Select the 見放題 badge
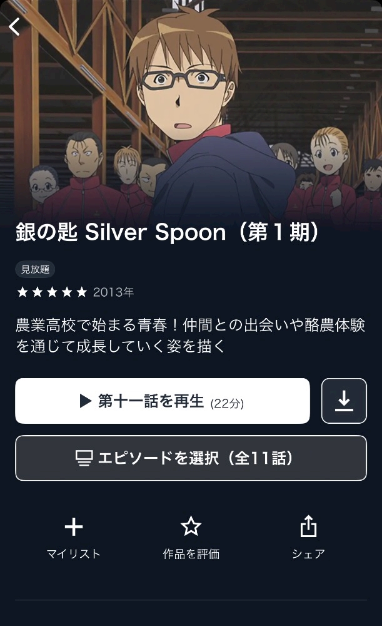Screen dimensions: 382x626 pos(35,269)
